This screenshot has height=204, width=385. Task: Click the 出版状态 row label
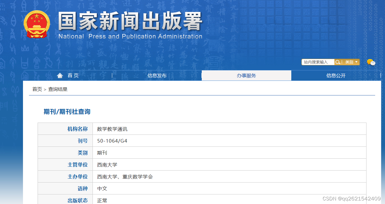pos(78,200)
